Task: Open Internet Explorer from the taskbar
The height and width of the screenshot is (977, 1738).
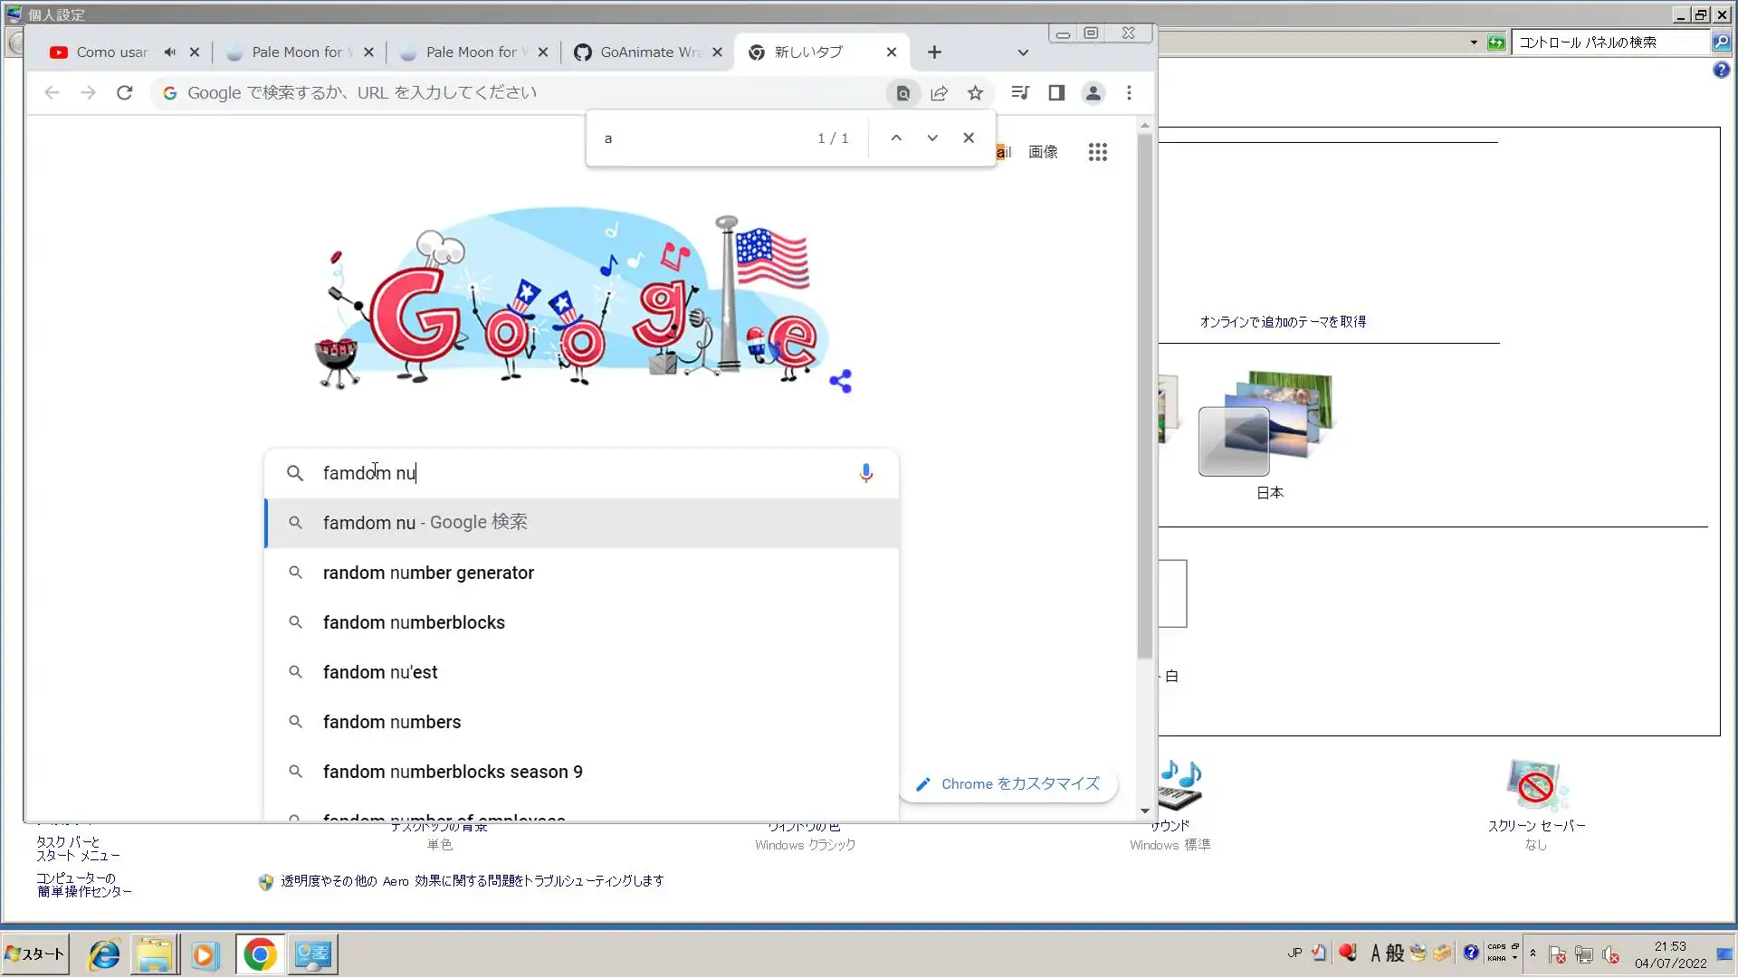Action: click(104, 954)
